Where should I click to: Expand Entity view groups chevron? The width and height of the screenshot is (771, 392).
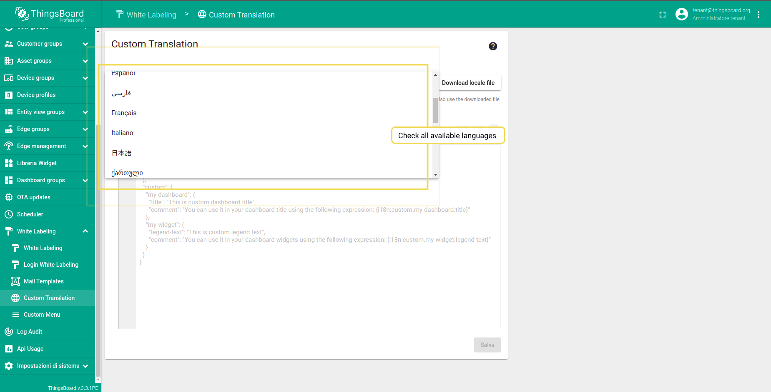(85, 112)
